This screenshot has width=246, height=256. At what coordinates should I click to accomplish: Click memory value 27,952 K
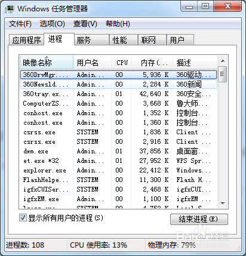pos(154,161)
